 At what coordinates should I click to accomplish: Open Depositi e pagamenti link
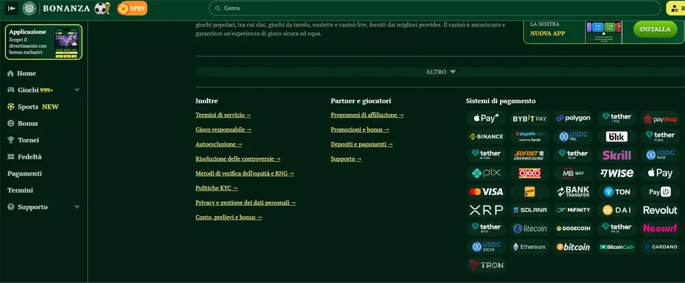click(x=362, y=144)
